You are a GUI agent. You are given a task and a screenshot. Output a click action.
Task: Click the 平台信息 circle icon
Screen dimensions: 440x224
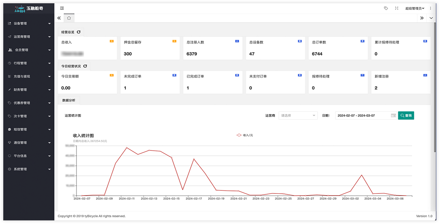[x=10, y=156]
